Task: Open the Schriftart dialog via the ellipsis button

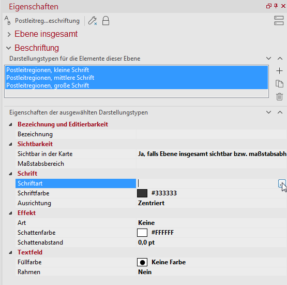Action: click(x=281, y=183)
